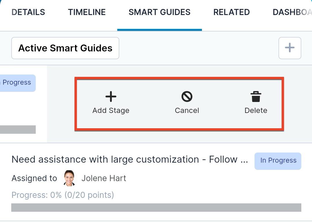Viewport: 312px width, 223px height.
Task: Select the RELATED tab
Action: point(231,12)
